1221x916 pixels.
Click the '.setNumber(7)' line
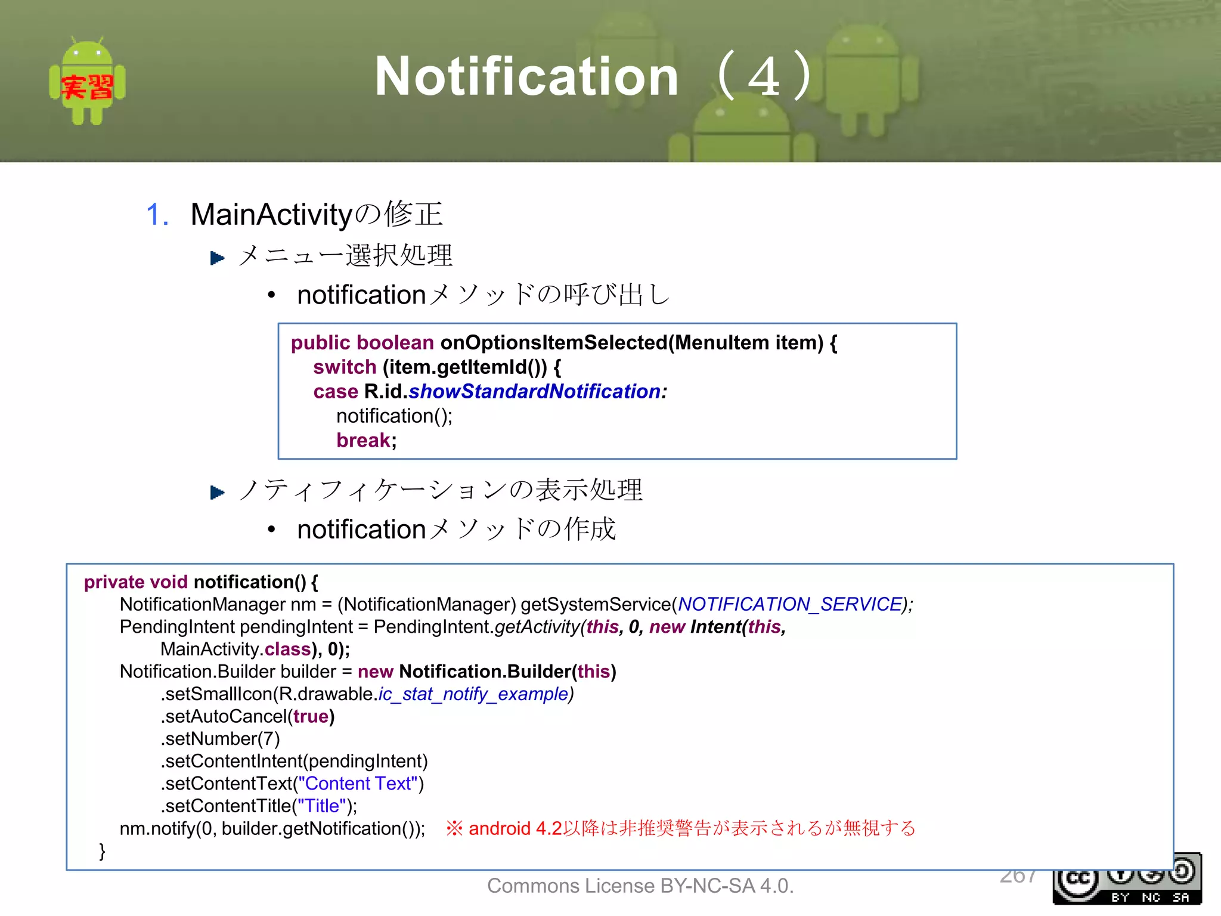[x=220, y=739]
